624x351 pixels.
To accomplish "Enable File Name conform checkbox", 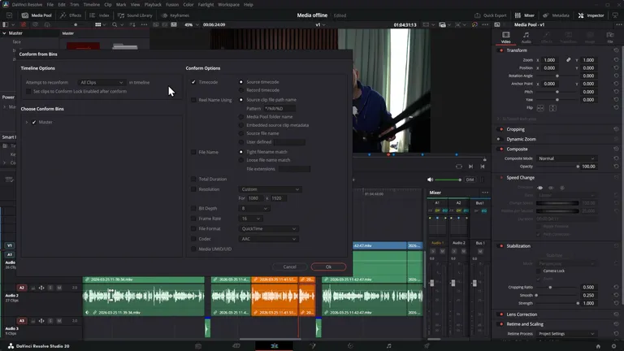I will (x=193, y=152).
